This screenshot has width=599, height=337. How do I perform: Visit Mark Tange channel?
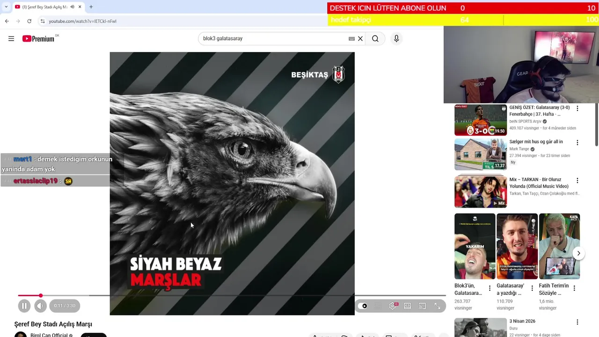[519, 149]
